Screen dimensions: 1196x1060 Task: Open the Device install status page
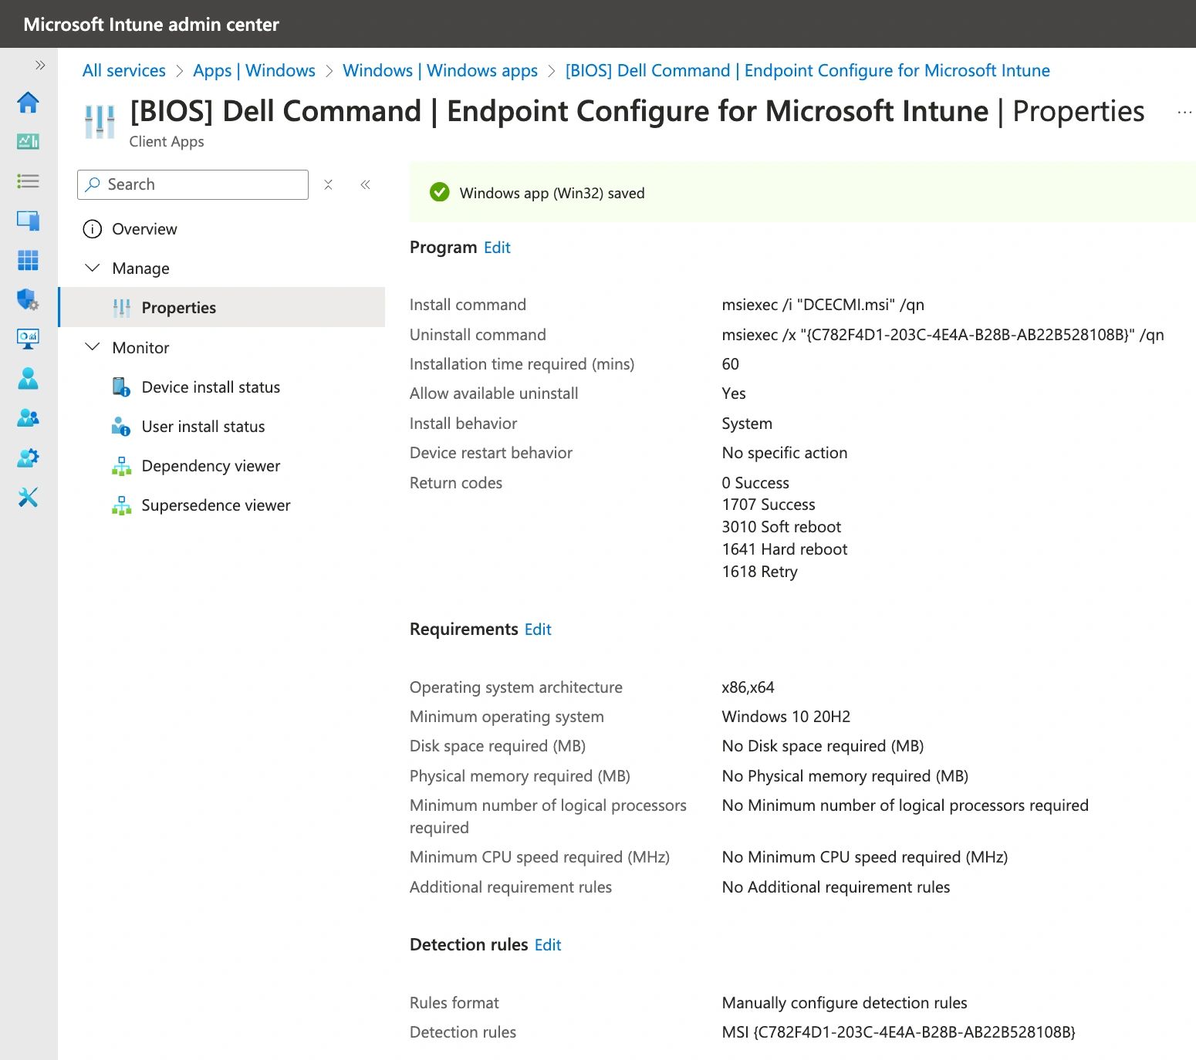tap(210, 387)
